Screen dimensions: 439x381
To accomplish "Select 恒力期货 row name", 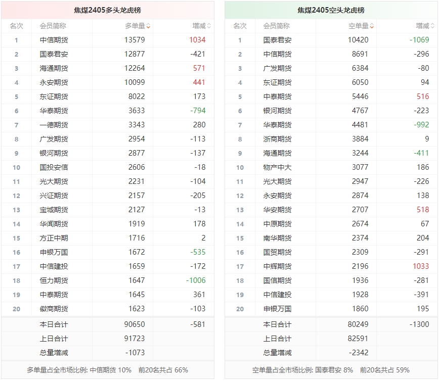I will point(54,280).
